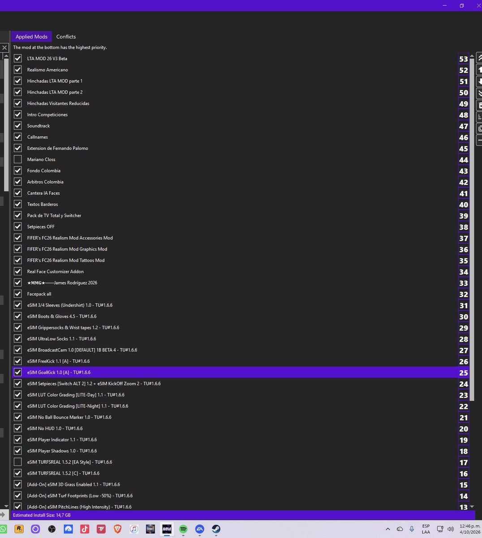Disable the Realismo Americano mod checkbox
Screen dimensions: 482x538
[18, 69]
